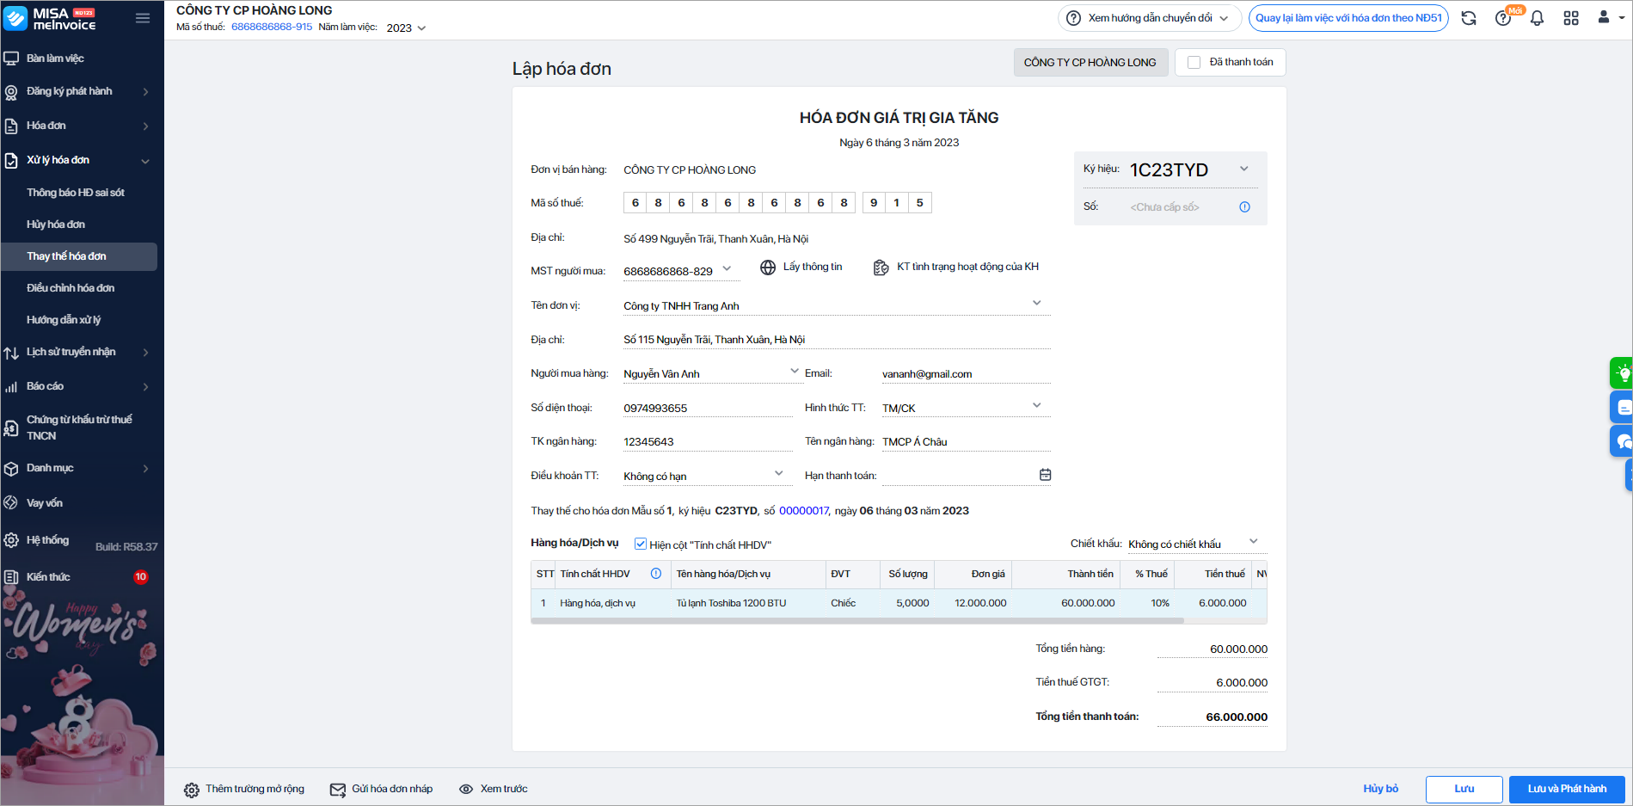Click the Báo cáo chart icon
Viewport: 1633px width, 806px height.
pyautogui.click(x=11, y=387)
